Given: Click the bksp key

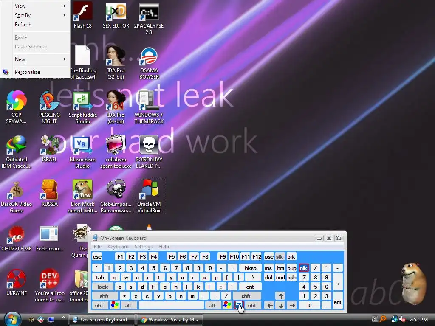Looking at the screenshot, I should point(251,268).
